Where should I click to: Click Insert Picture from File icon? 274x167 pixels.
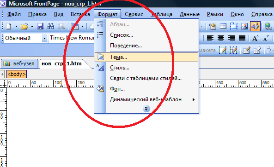[244, 26]
